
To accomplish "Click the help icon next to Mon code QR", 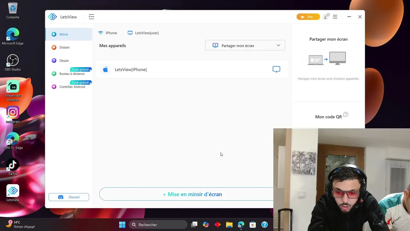I will [x=346, y=115].
